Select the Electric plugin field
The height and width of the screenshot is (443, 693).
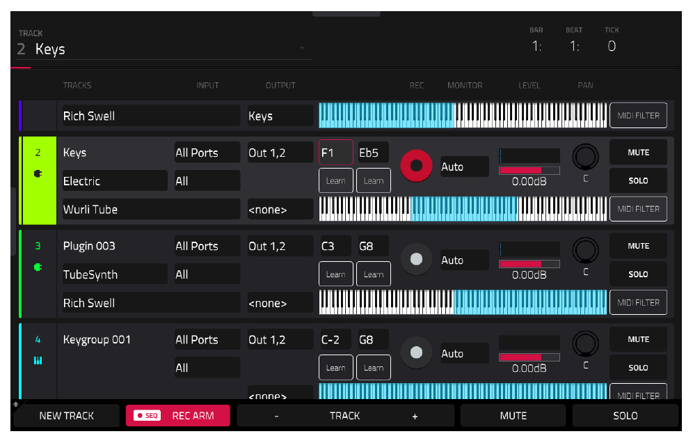click(115, 180)
